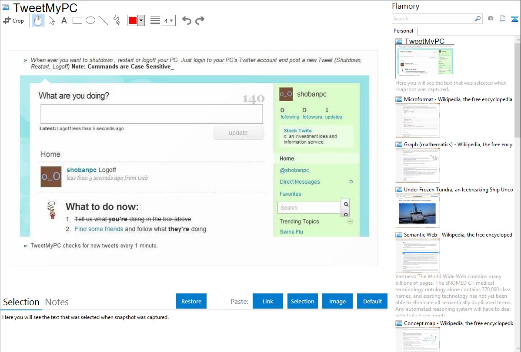Pick the straight line tool
The height and width of the screenshot is (352, 521).
pyautogui.click(x=104, y=20)
